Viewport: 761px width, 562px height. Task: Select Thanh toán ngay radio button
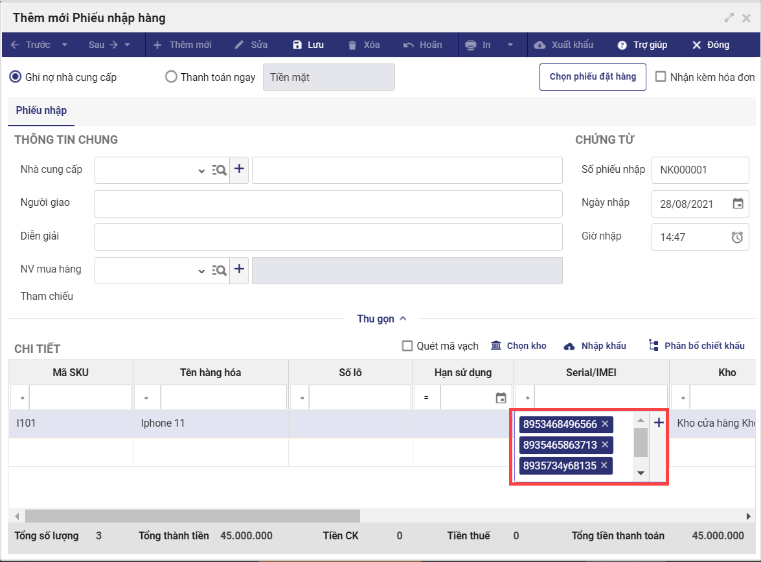click(171, 77)
